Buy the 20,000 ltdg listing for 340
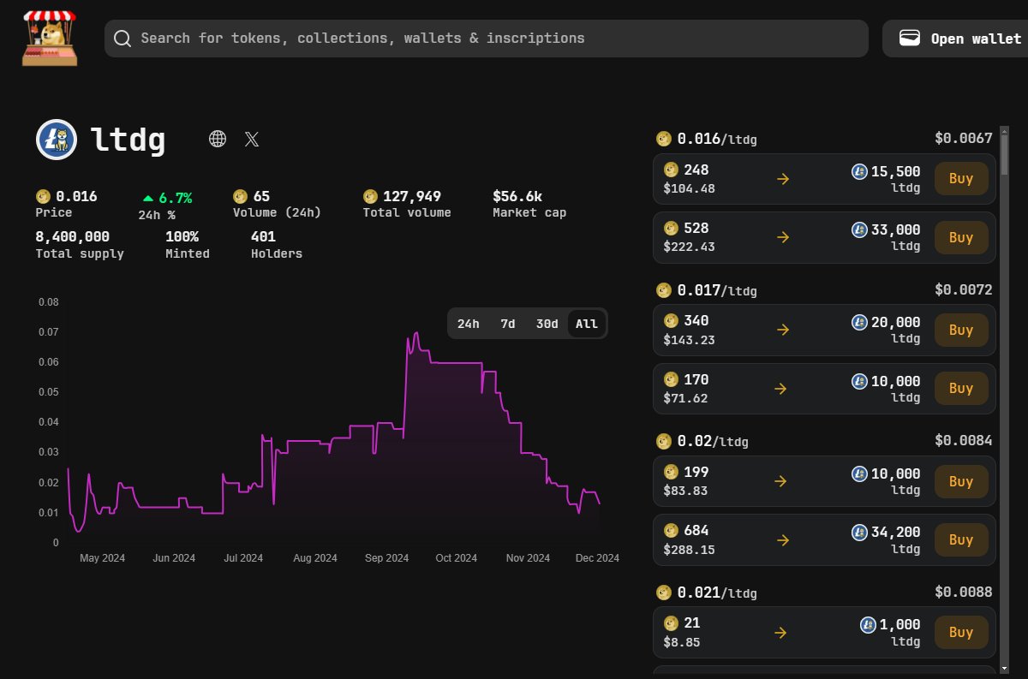The width and height of the screenshot is (1028, 679). point(961,330)
